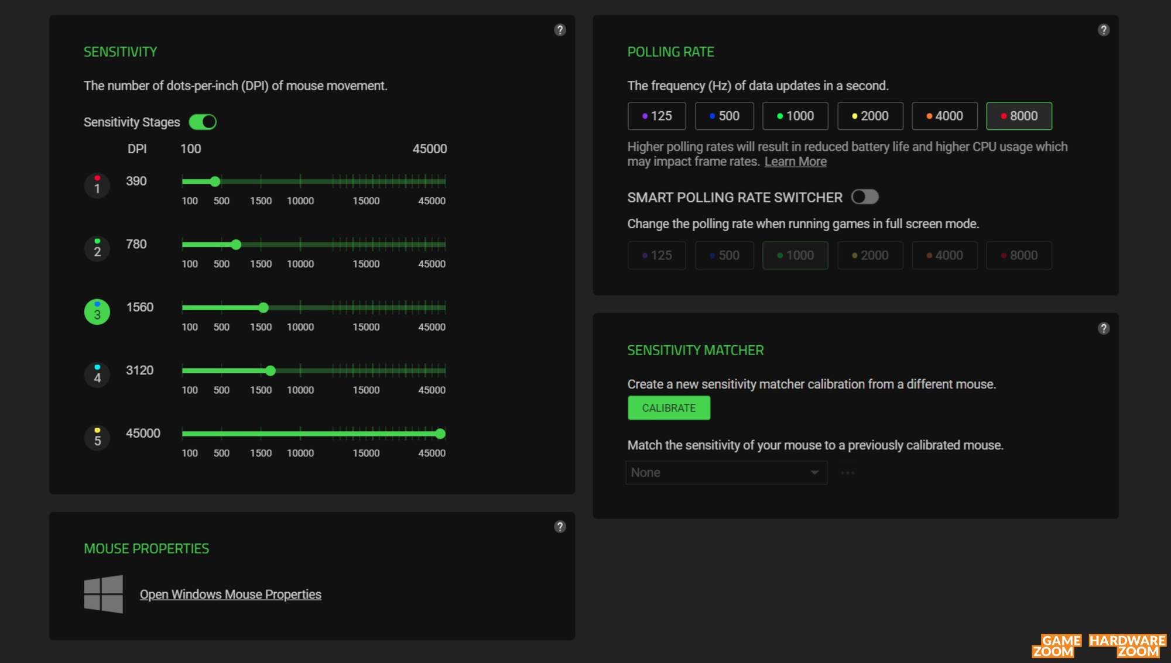The width and height of the screenshot is (1171, 663).
Task: Follow the Learn More link
Action: (x=795, y=162)
